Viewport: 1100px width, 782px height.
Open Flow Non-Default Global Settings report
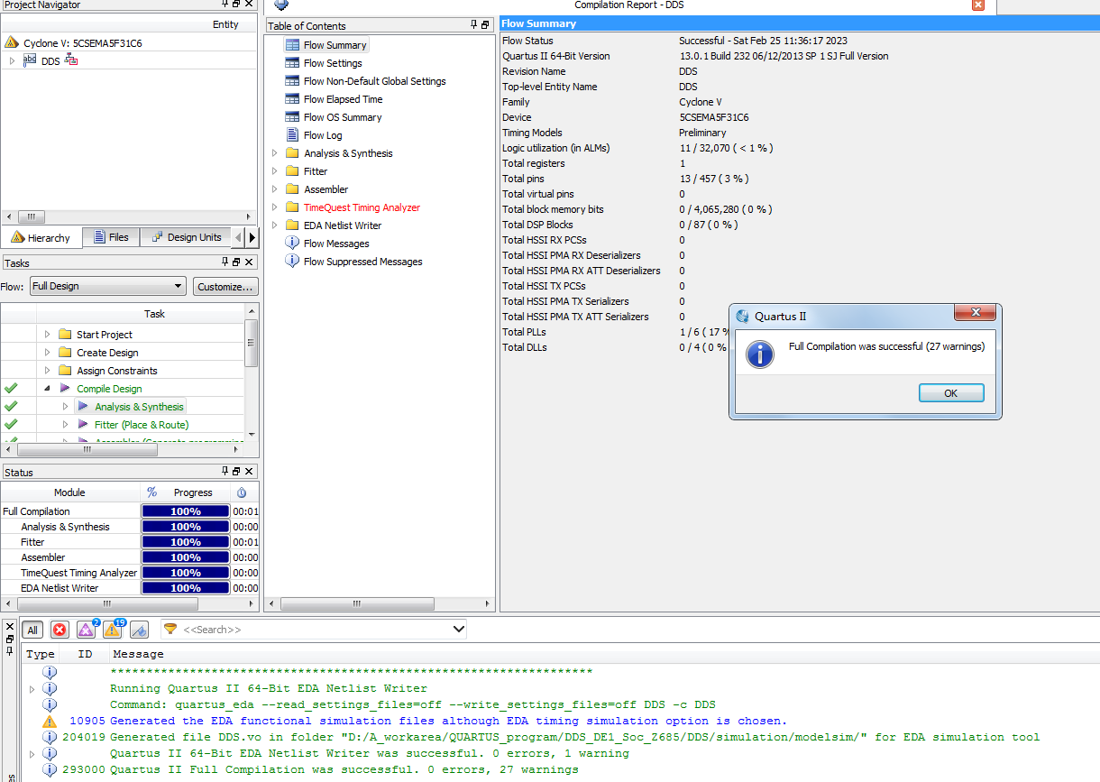point(374,81)
